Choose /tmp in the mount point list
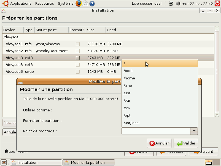The image size is (221, 166). [160, 85]
